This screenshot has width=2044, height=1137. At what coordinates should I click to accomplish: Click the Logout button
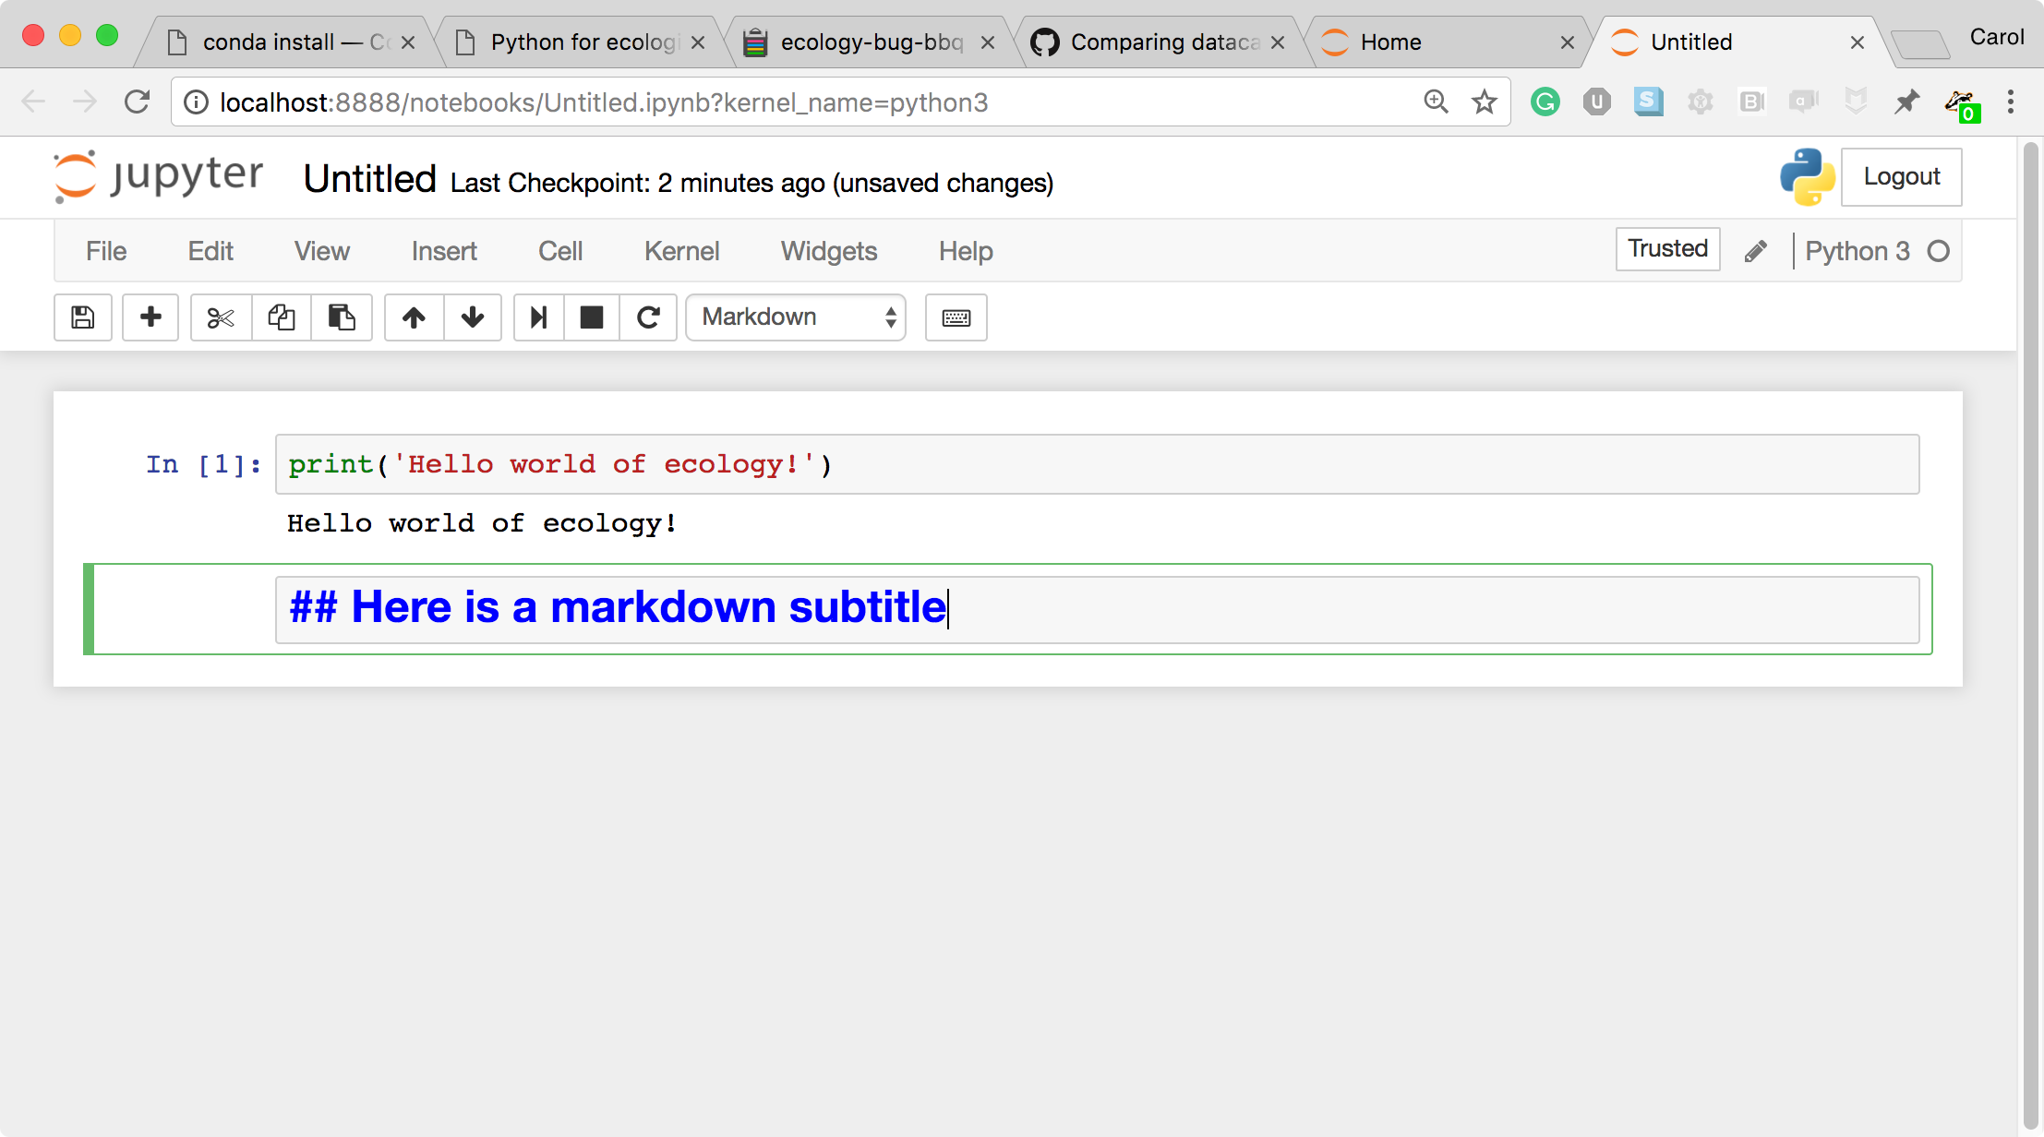[1900, 176]
